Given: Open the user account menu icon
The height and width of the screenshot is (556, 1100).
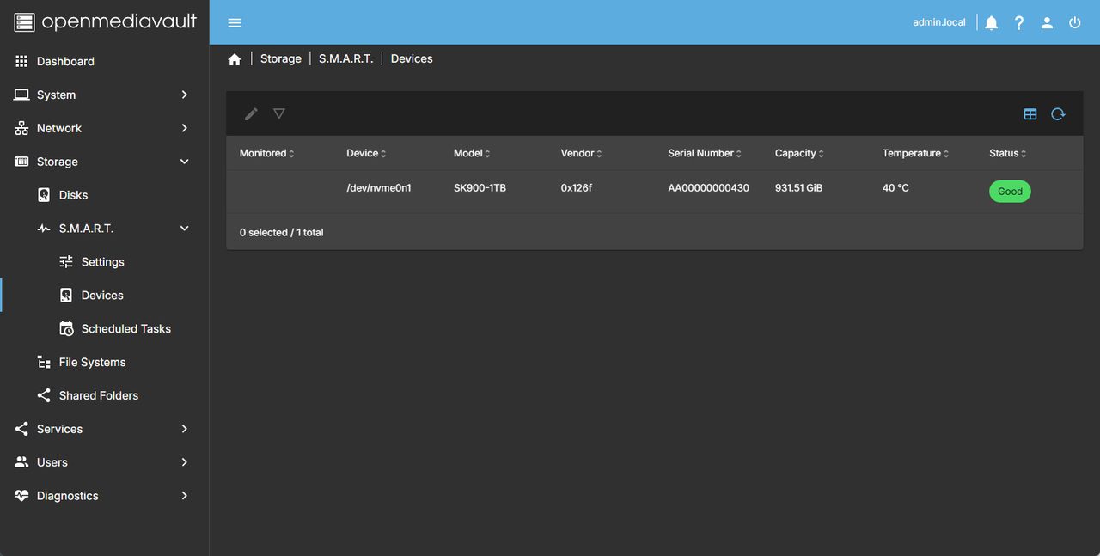Looking at the screenshot, I should (x=1047, y=22).
